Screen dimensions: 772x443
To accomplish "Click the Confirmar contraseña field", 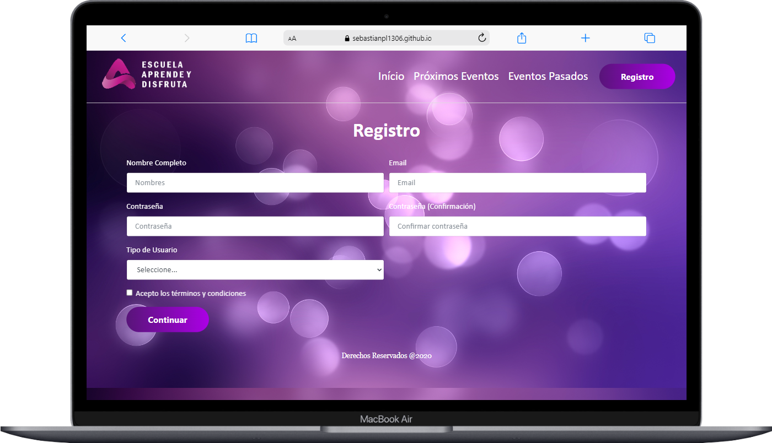I will point(517,226).
